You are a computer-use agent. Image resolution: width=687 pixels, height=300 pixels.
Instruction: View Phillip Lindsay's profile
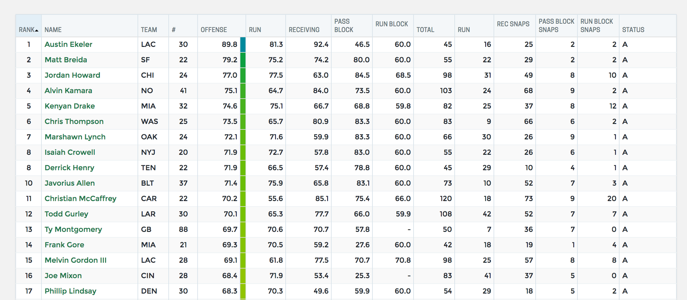[70, 291]
